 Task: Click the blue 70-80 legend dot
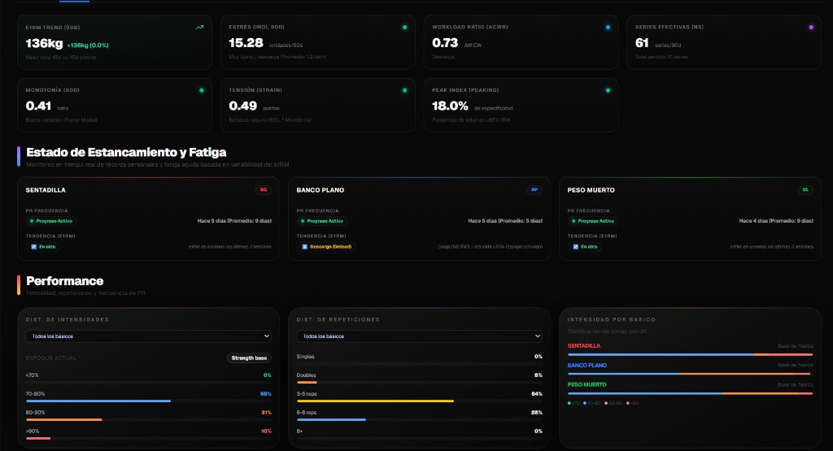(x=585, y=403)
